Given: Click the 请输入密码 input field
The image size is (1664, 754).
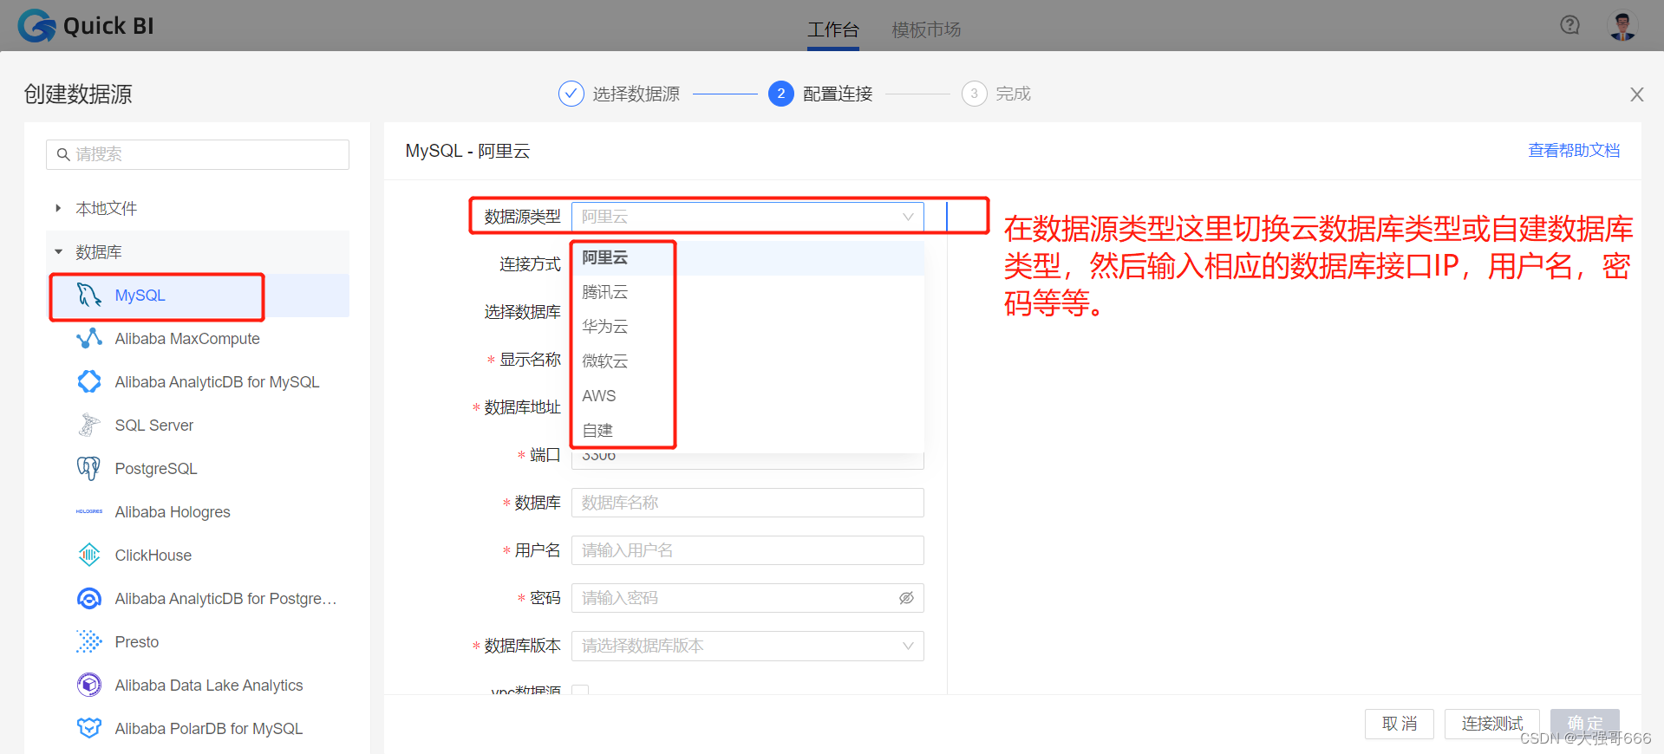Looking at the screenshot, I should 747,598.
